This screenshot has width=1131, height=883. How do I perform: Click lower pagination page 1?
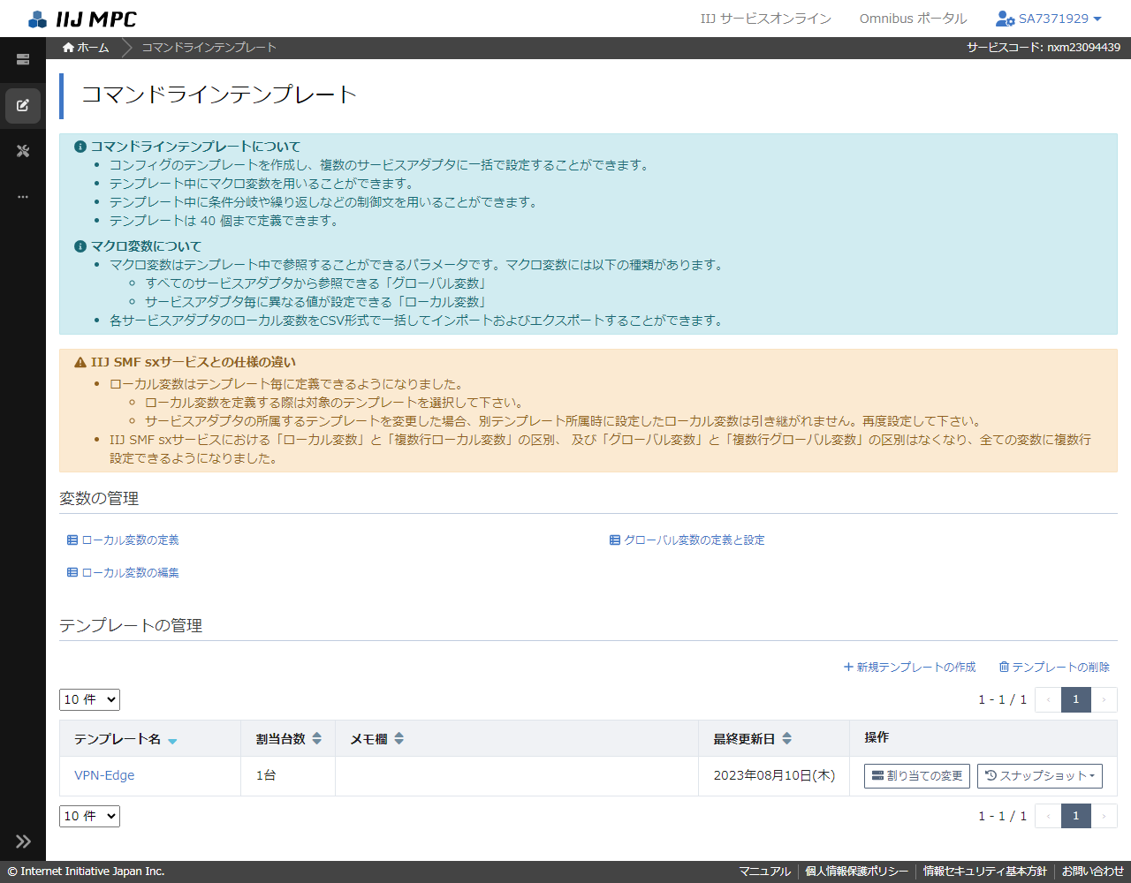(x=1075, y=816)
